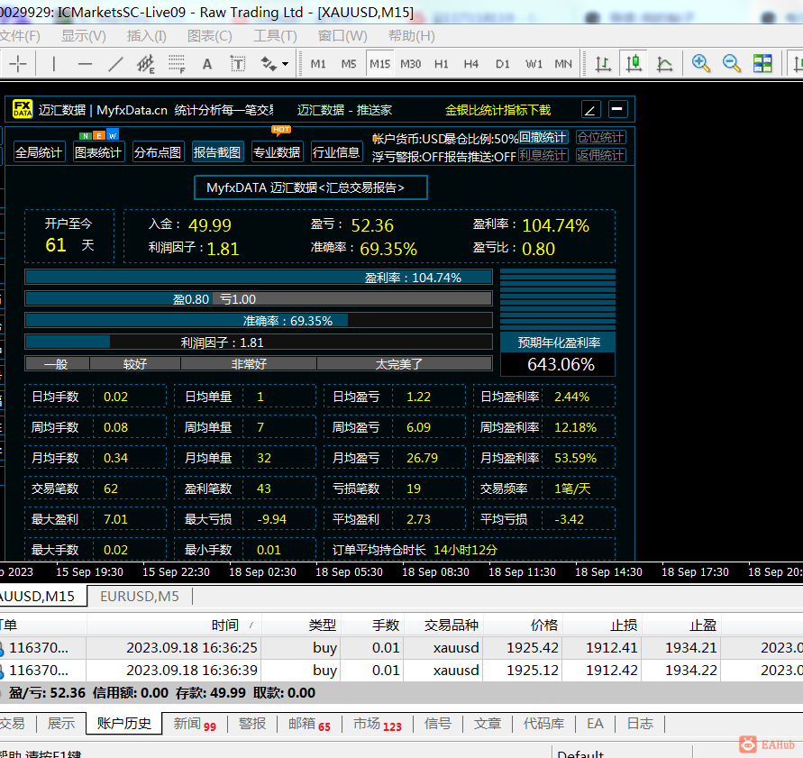Click the EAHub logo icon
The image size is (803, 758).
click(x=748, y=744)
